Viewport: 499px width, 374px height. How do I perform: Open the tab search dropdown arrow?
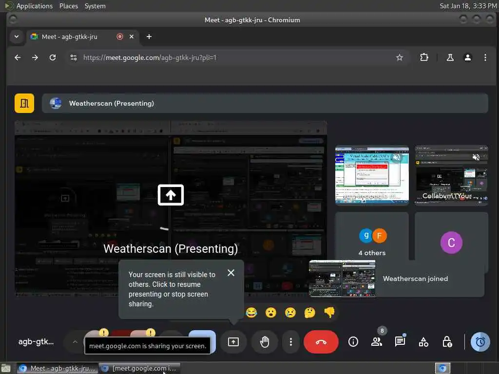[x=17, y=37]
